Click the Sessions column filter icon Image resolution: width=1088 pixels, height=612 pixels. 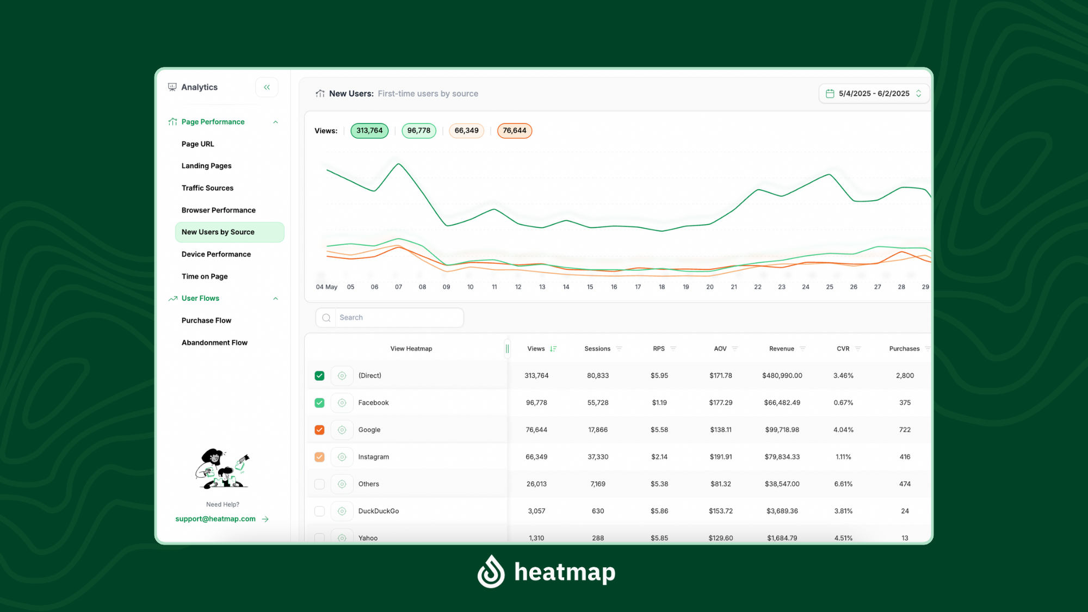619,349
